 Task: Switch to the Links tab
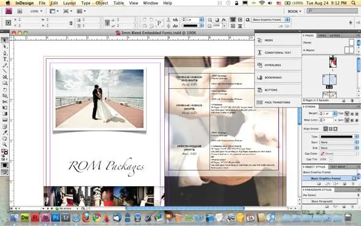tap(322, 36)
